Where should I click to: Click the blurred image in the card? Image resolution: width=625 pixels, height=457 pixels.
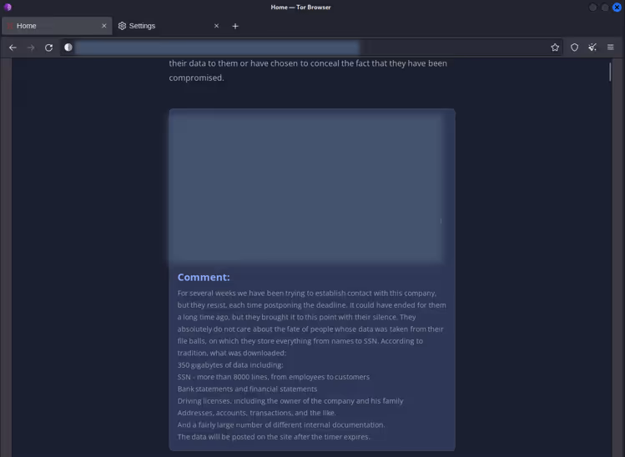click(306, 188)
